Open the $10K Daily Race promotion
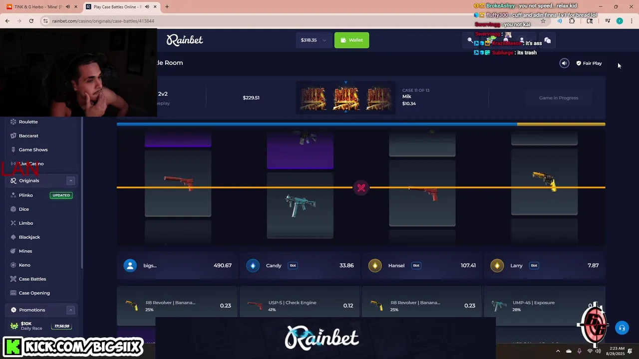 click(x=41, y=326)
